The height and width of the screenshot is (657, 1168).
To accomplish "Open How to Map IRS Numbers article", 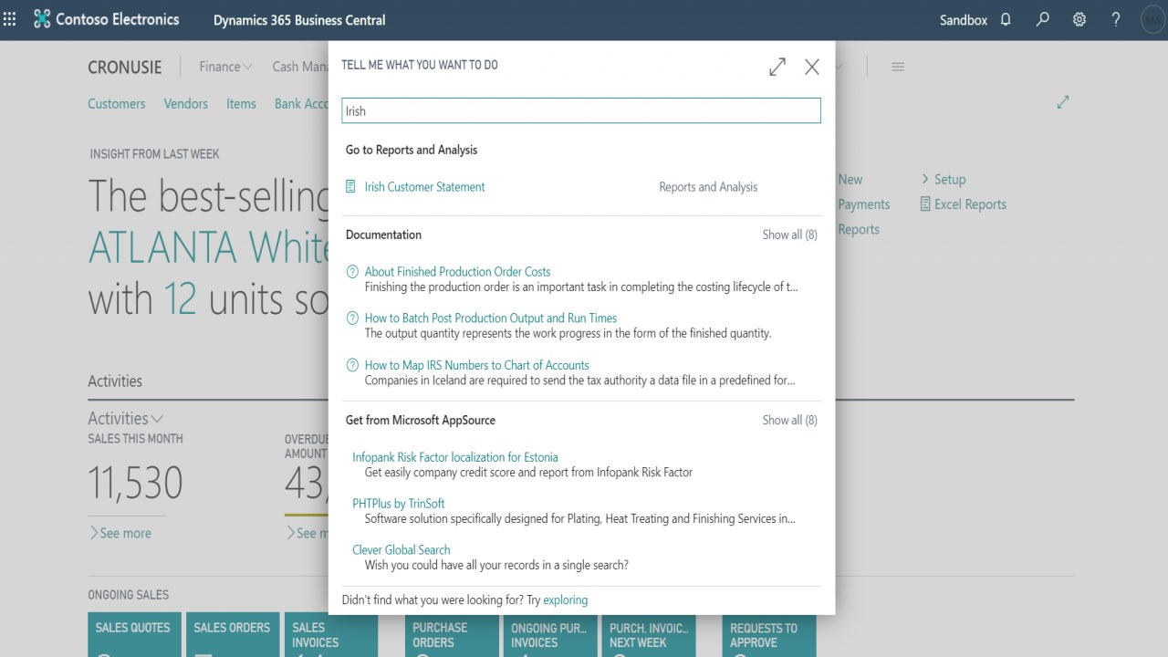I will pos(476,364).
